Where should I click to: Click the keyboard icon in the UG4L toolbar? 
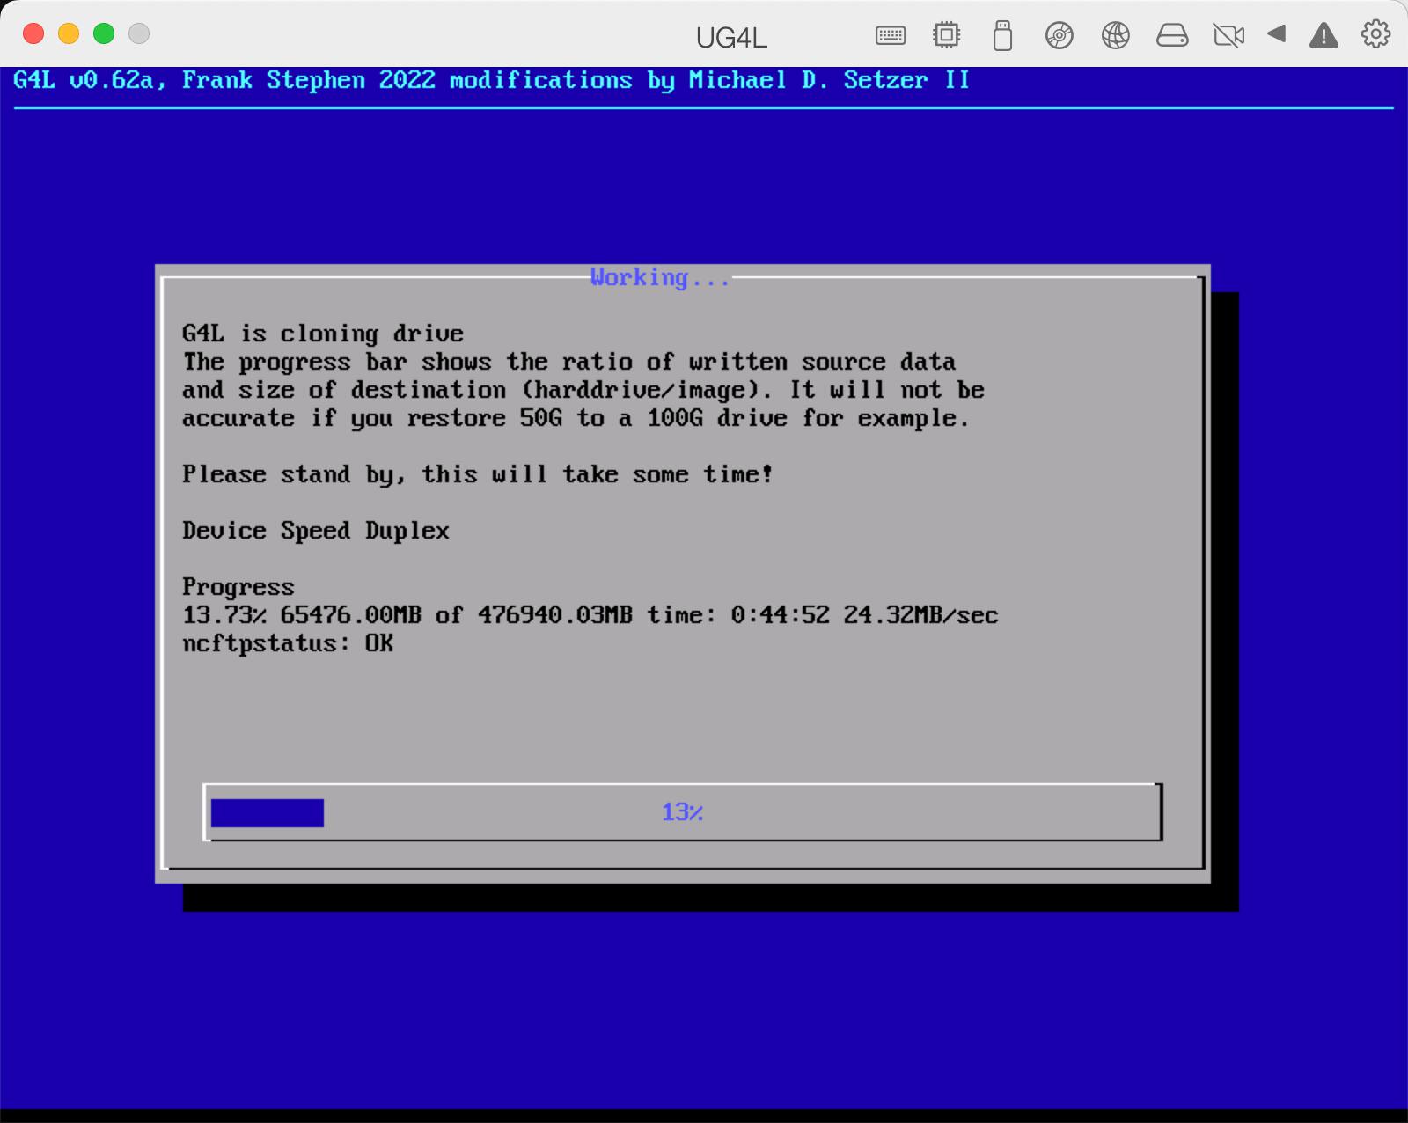point(891,35)
